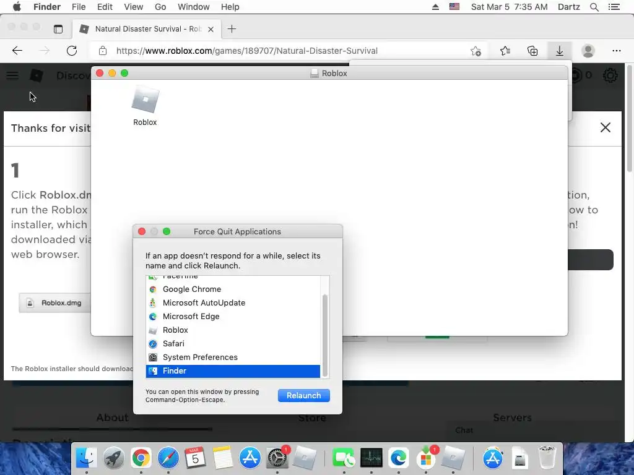
Task: Select Google Chrome in Force Quit list
Action: pyautogui.click(x=233, y=289)
